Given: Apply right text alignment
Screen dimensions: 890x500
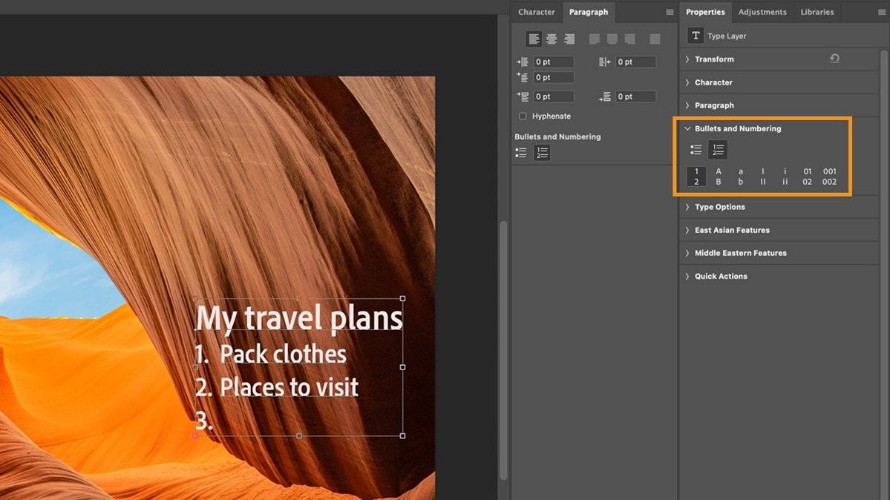Looking at the screenshot, I should coord(569,39).
